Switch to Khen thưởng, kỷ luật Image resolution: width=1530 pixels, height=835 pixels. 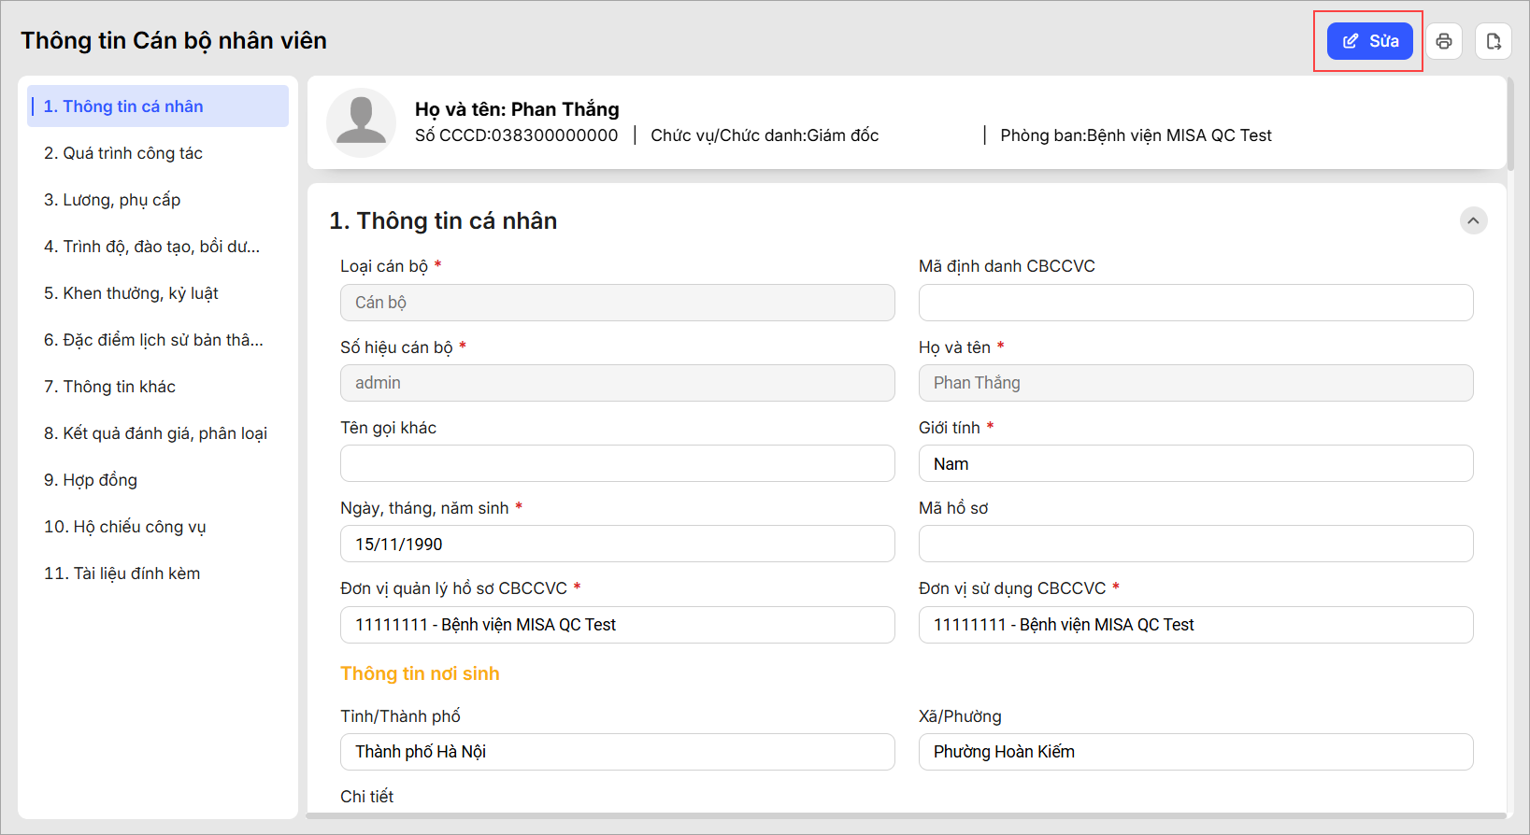click(x=131, y=293)
